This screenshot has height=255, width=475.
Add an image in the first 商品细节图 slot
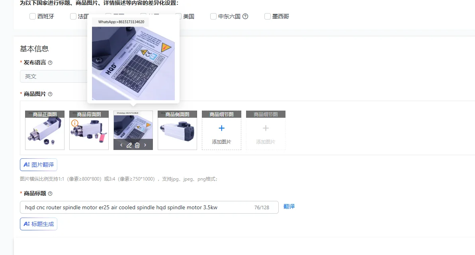click(x=221, y=130)
